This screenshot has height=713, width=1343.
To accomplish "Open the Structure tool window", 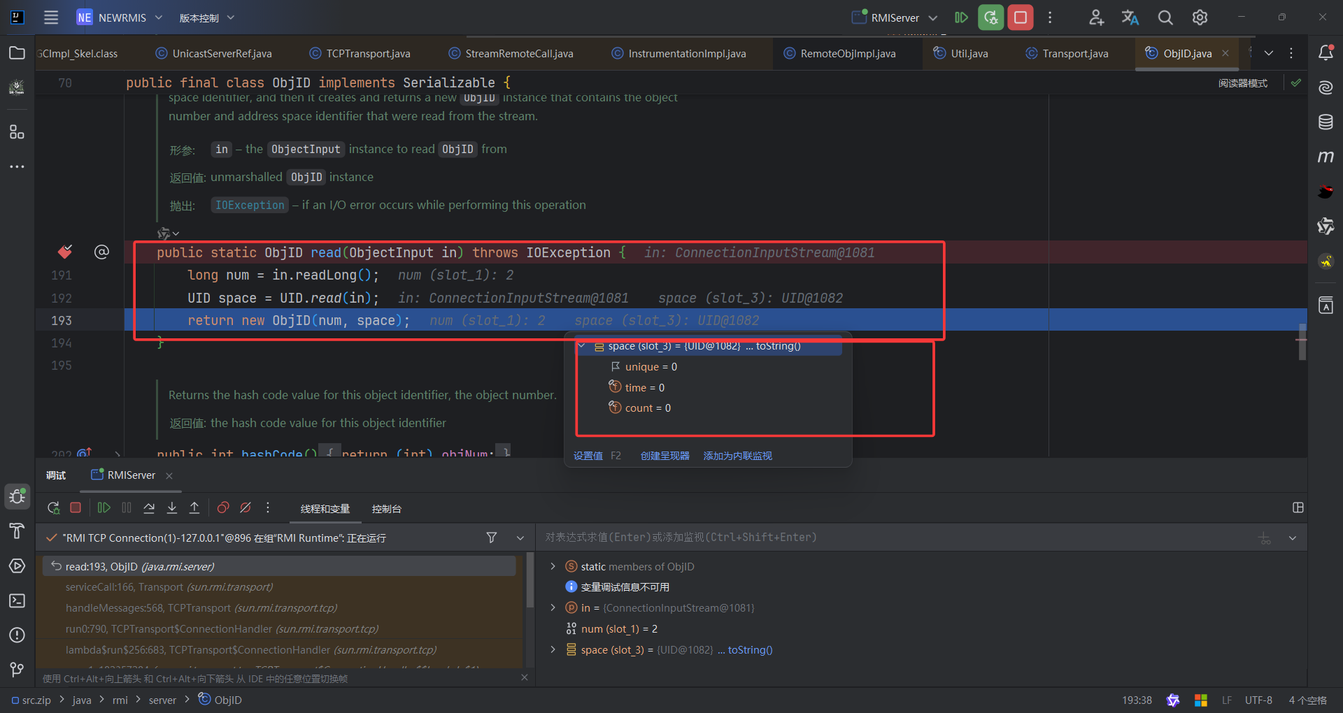I will 17,131.
